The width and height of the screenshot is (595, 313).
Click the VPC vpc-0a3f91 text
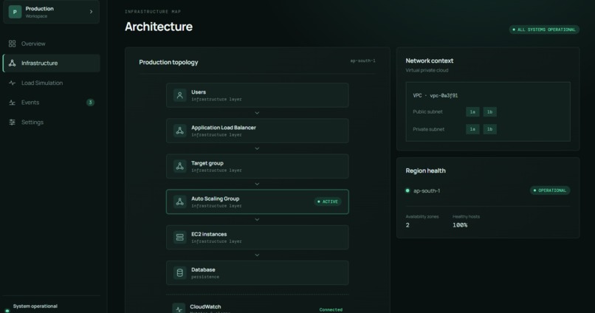coord(436,96)
